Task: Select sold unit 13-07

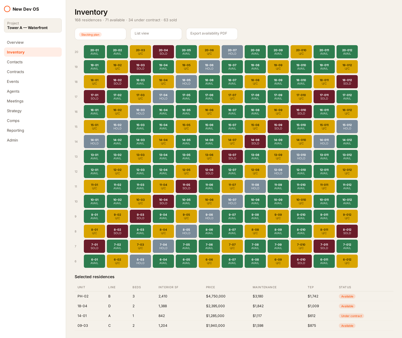Action: pos(232,157)
